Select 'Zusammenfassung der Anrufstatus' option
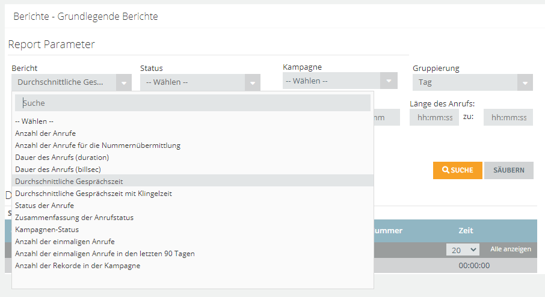 point(192,218)
